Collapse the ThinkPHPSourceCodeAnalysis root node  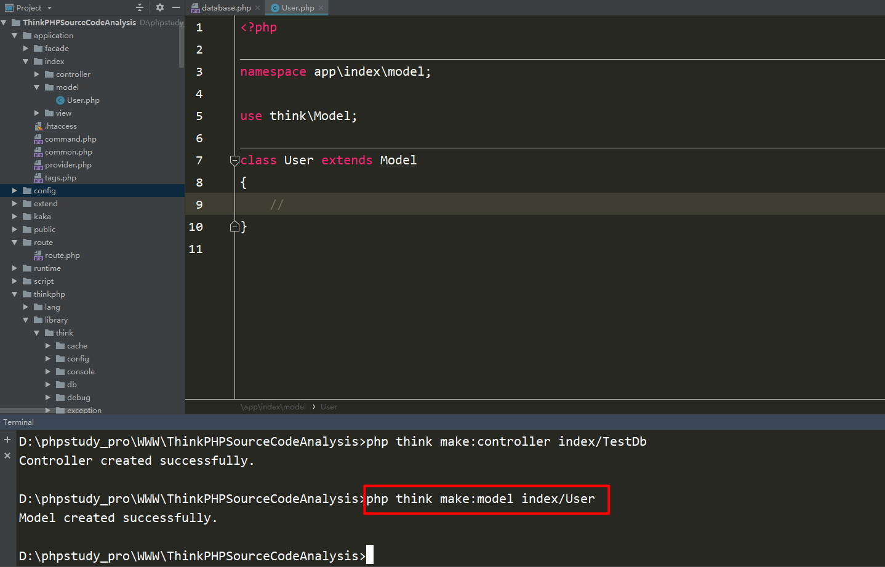(4, 23)
